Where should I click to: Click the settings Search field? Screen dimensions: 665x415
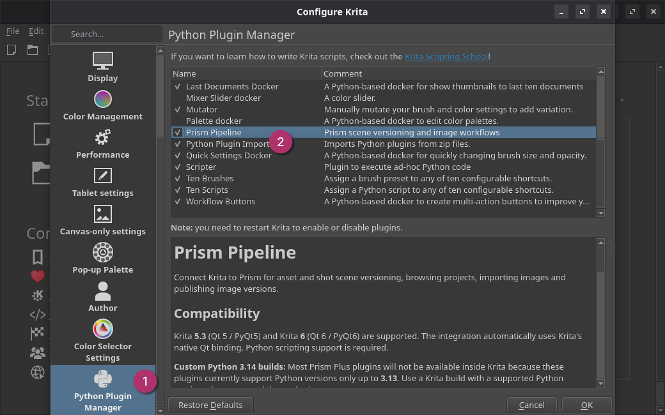coord(107,34)
